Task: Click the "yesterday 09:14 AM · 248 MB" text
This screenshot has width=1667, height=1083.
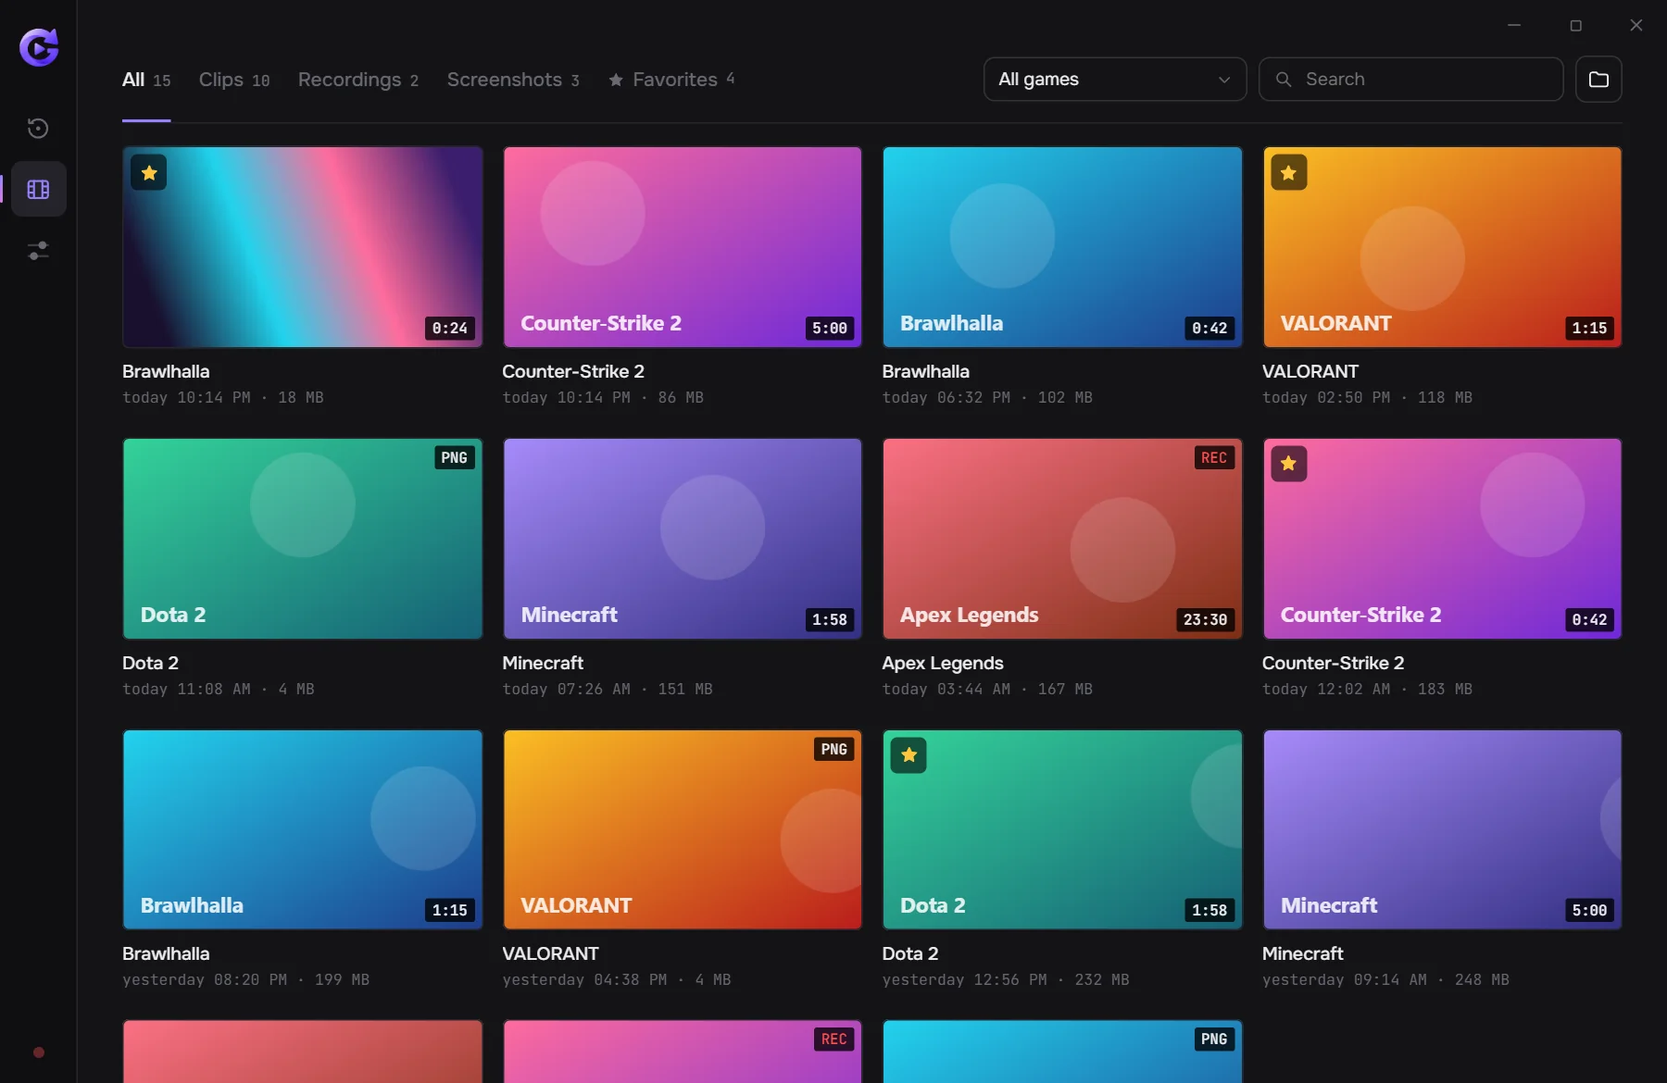Action: 1385,979
